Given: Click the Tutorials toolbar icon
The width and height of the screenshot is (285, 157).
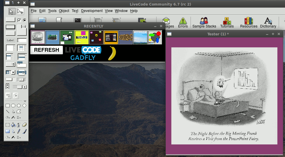Looking at the screenshot, I should [227, 23].
